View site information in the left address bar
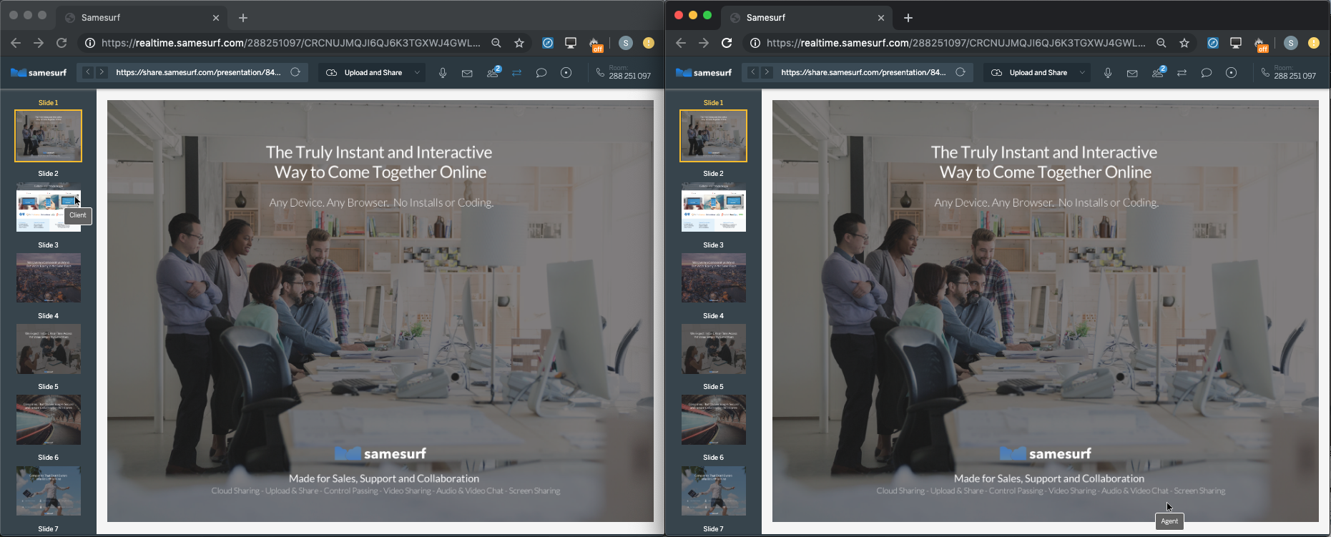Viewport: 1331px width, 537px height. pos(90,43)
